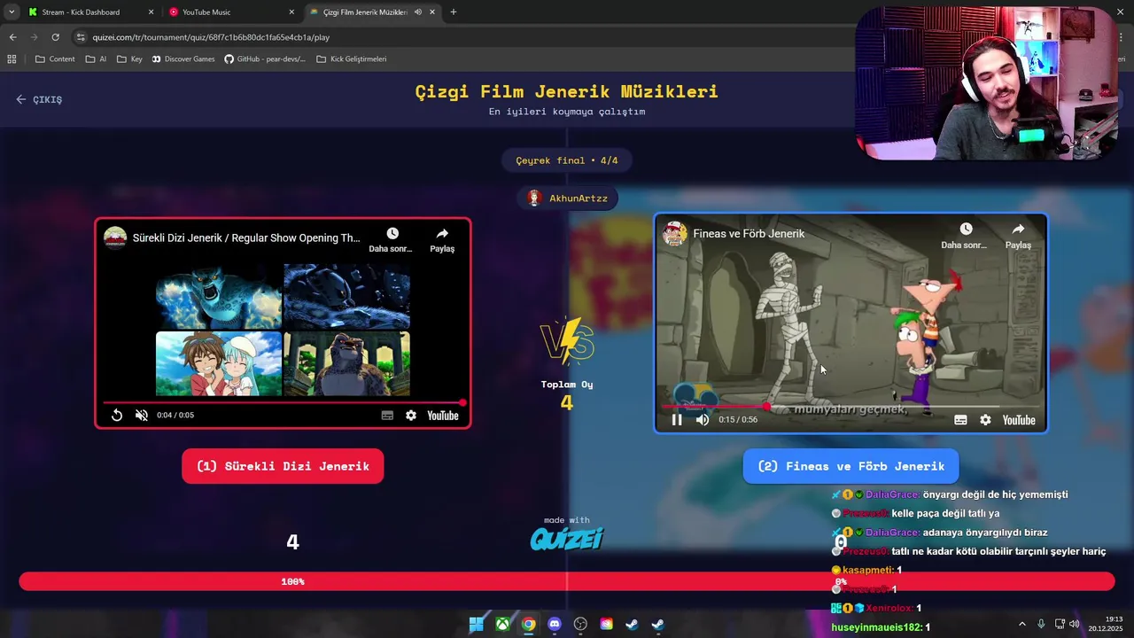Open the Discover Games bookmark
The image size is (1134, 638).
pyautogui.click(x=183, y=59)
